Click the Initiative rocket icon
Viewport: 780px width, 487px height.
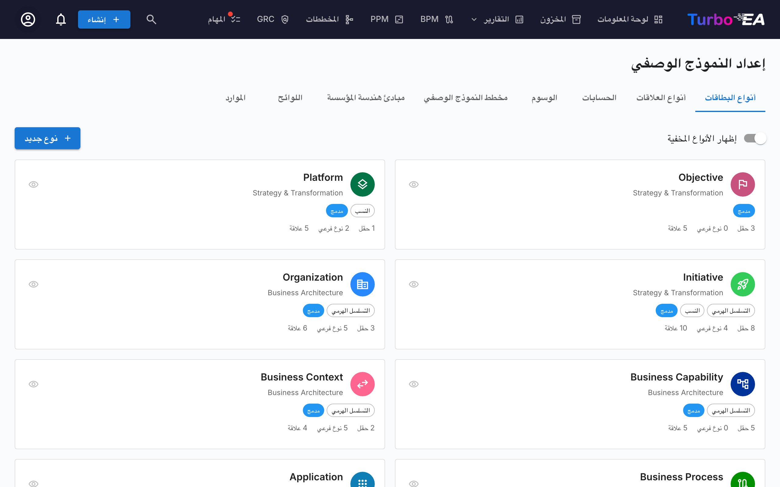coord(743,284)
